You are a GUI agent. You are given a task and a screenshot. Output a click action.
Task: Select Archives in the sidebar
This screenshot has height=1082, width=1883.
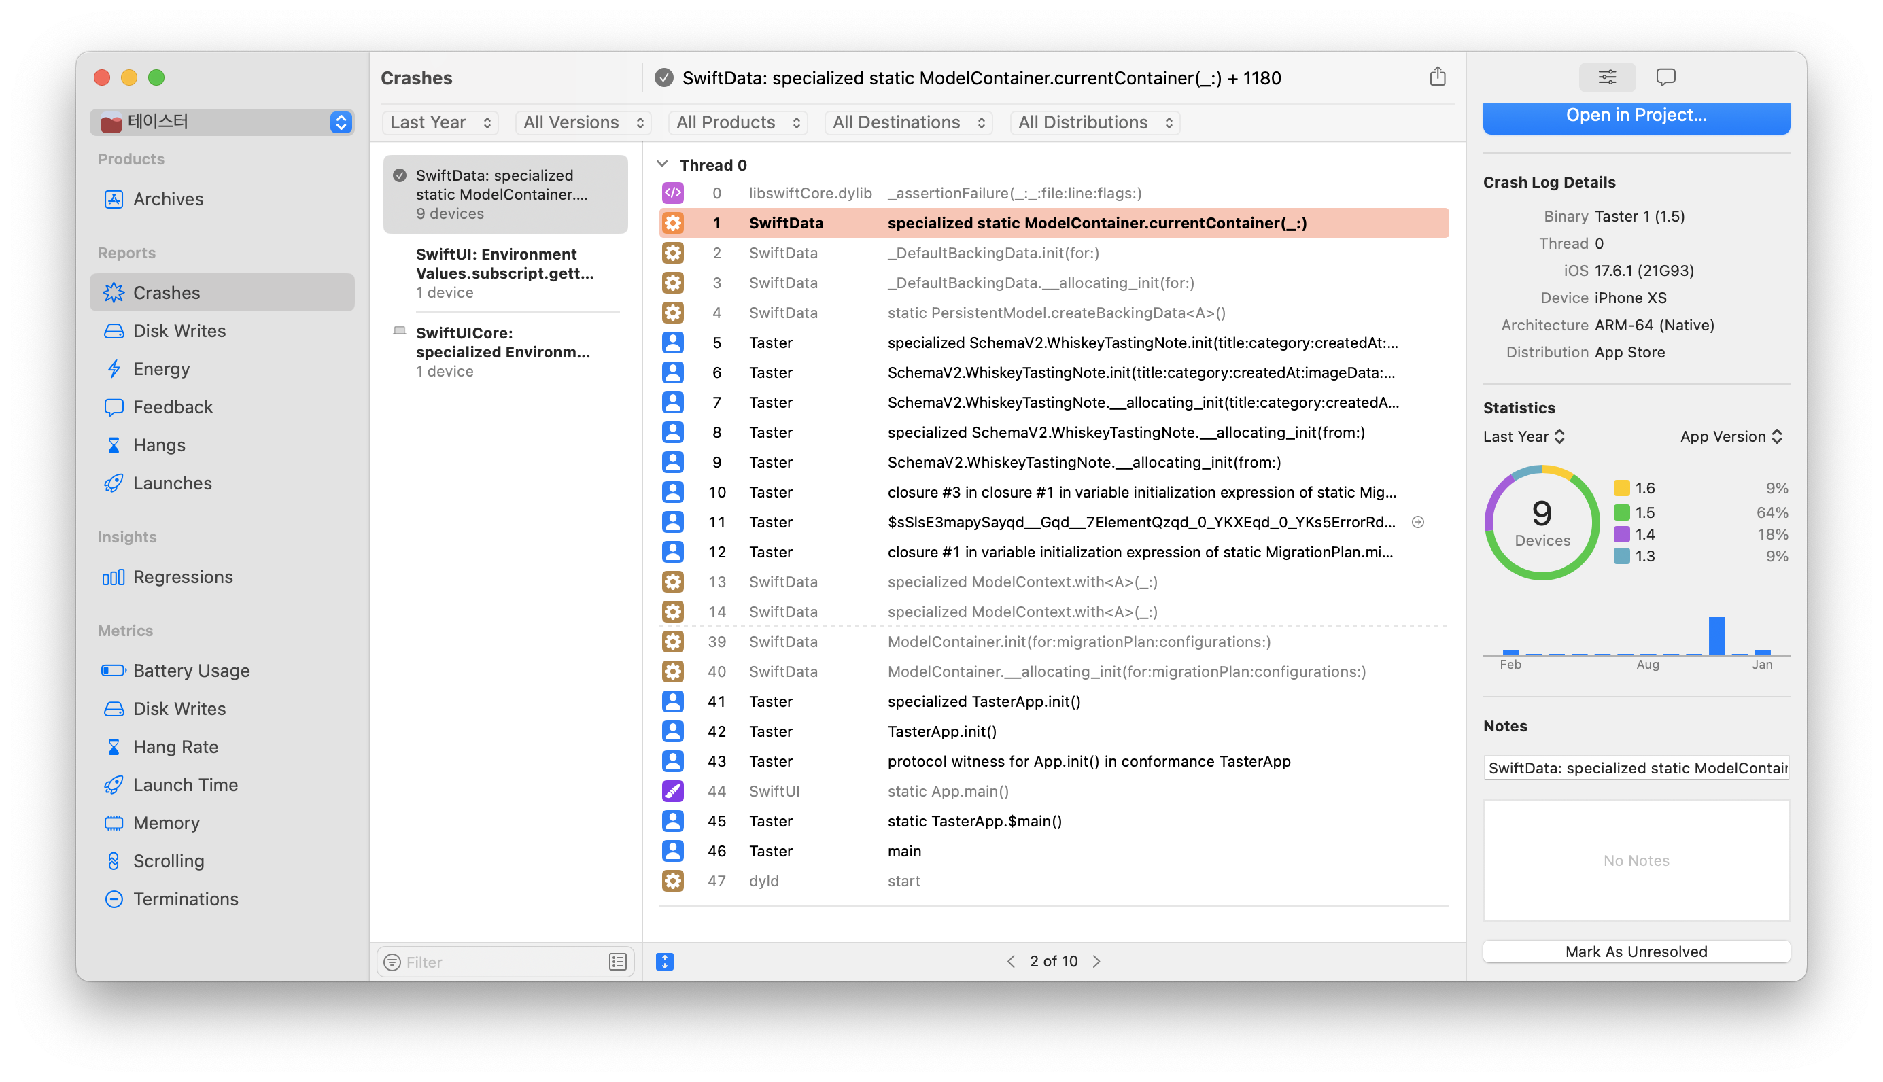pyautogui.click(x=222, y=199)
